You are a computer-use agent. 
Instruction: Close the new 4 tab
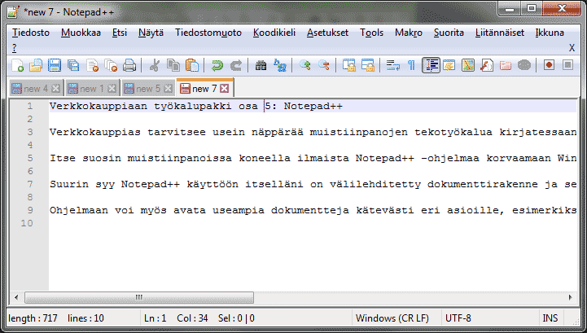(55, 89)
